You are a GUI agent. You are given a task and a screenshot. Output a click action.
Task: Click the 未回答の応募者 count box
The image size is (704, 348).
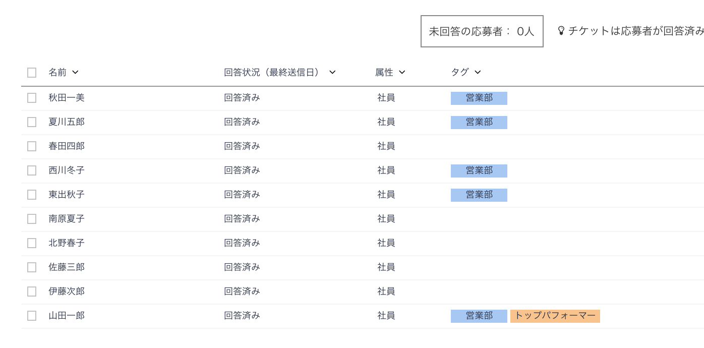coord(482,31)
